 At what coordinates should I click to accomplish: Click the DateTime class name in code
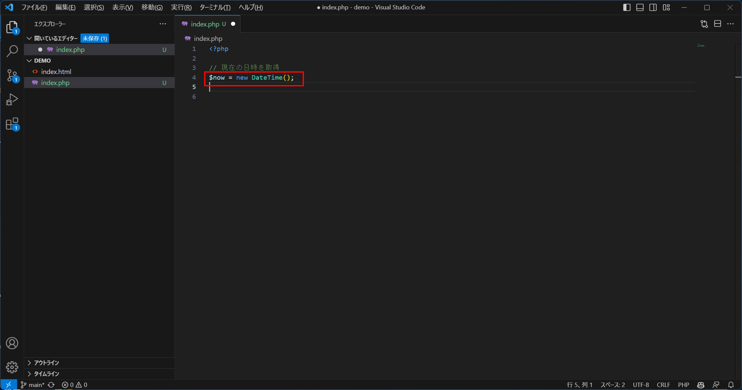pyautogui.click(x=267, y=78)
